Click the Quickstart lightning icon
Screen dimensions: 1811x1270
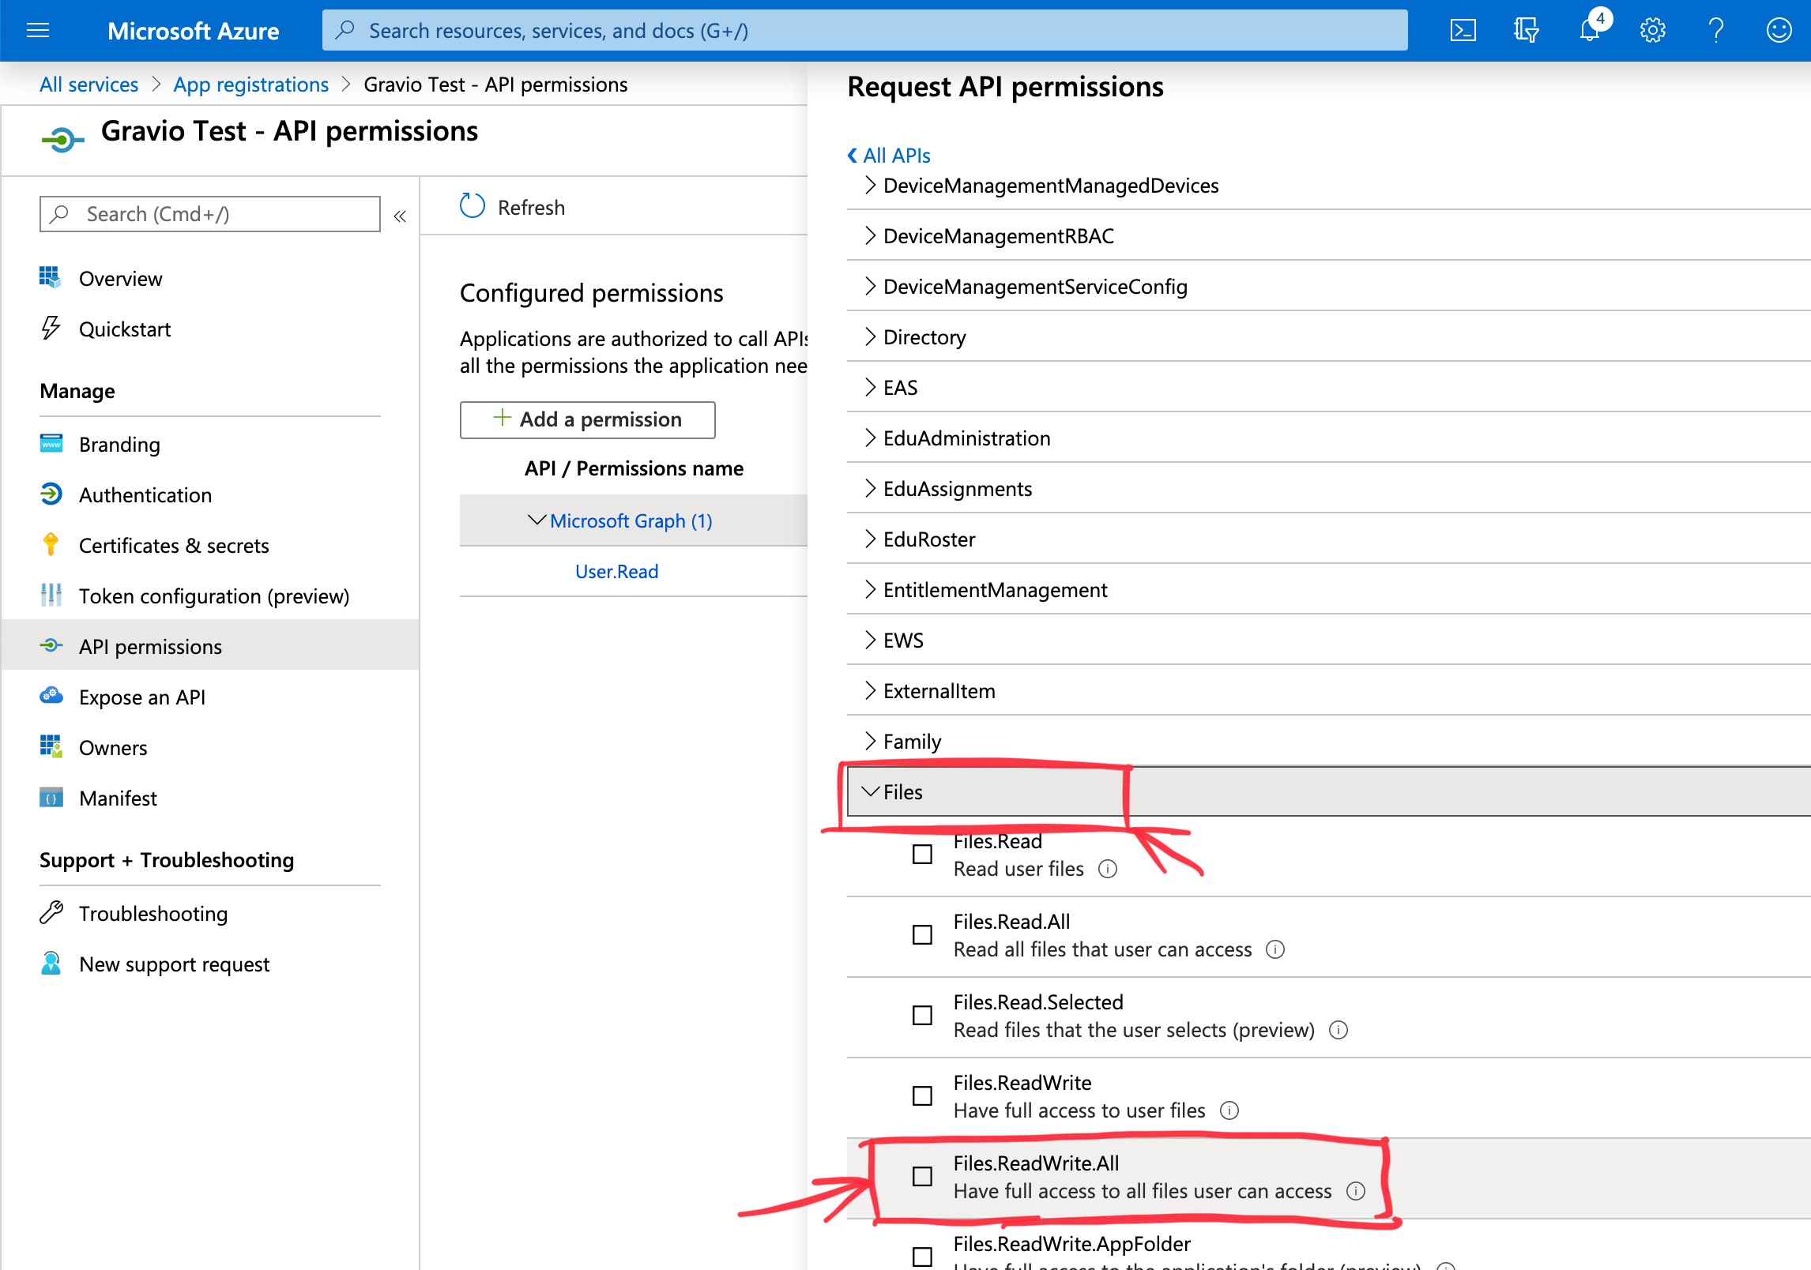51,328
